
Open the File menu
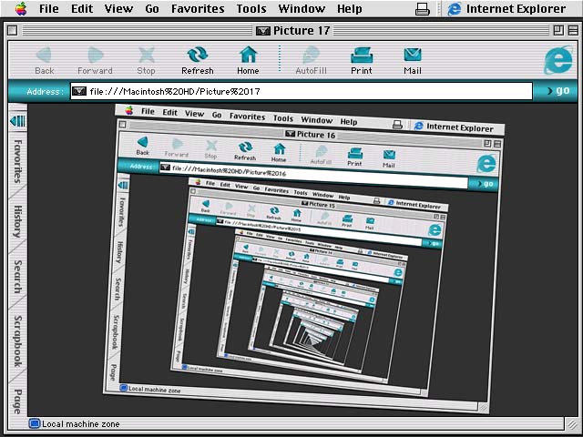(x=48, y=8)
